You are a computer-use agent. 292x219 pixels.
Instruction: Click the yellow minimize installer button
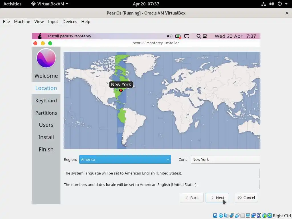coord(43,43)
